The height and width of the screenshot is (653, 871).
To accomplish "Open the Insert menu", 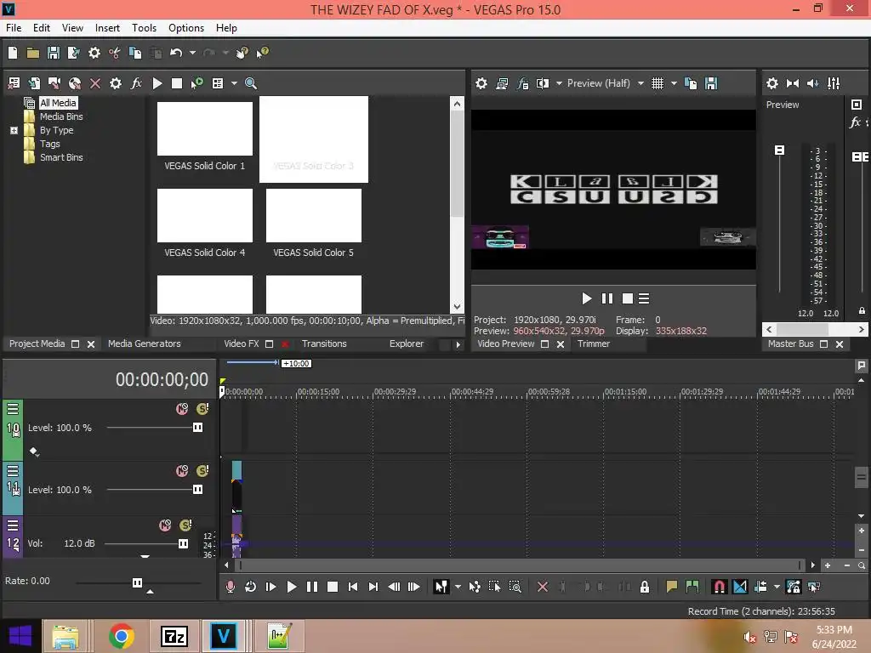I will [x=107, y=28].
